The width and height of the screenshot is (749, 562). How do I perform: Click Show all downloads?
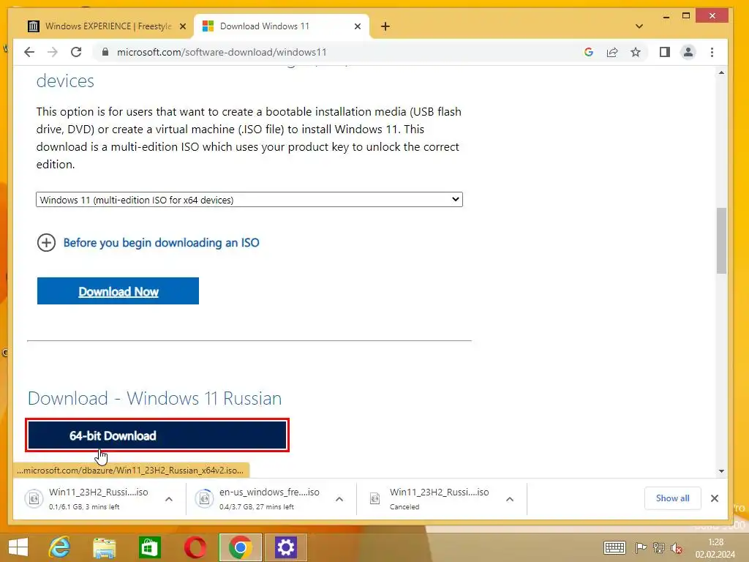point(673,498)
